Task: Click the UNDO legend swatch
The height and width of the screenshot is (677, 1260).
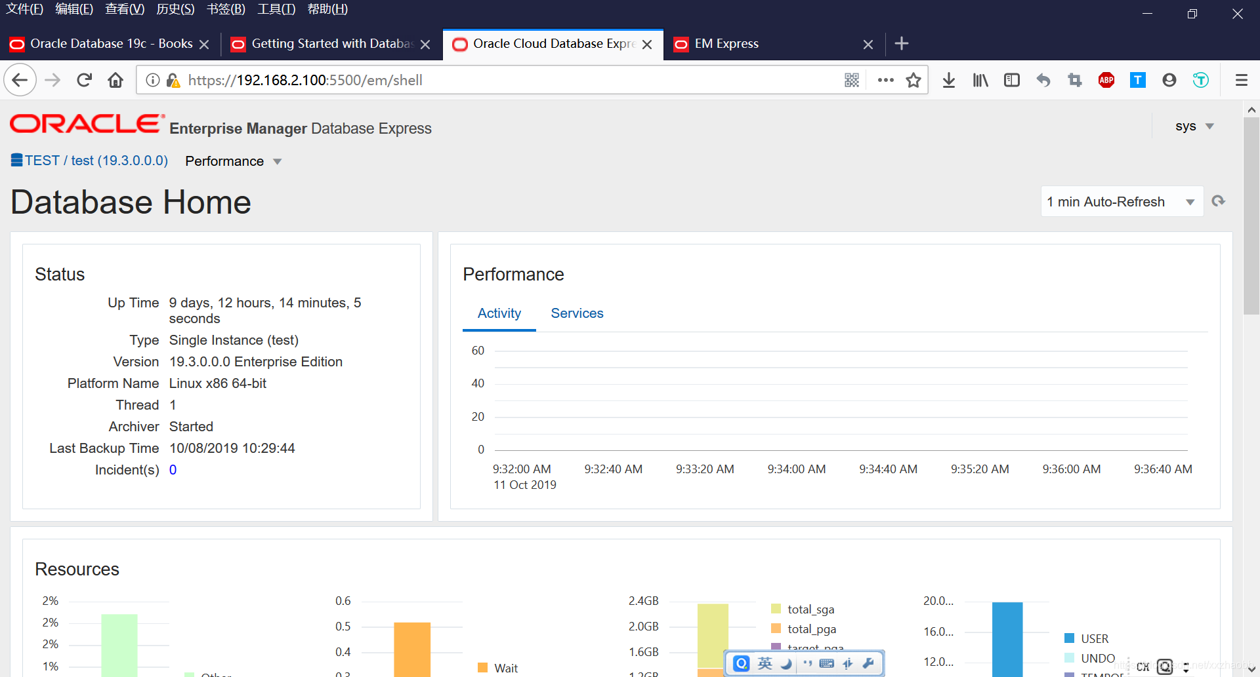Action: point(1069,658)
